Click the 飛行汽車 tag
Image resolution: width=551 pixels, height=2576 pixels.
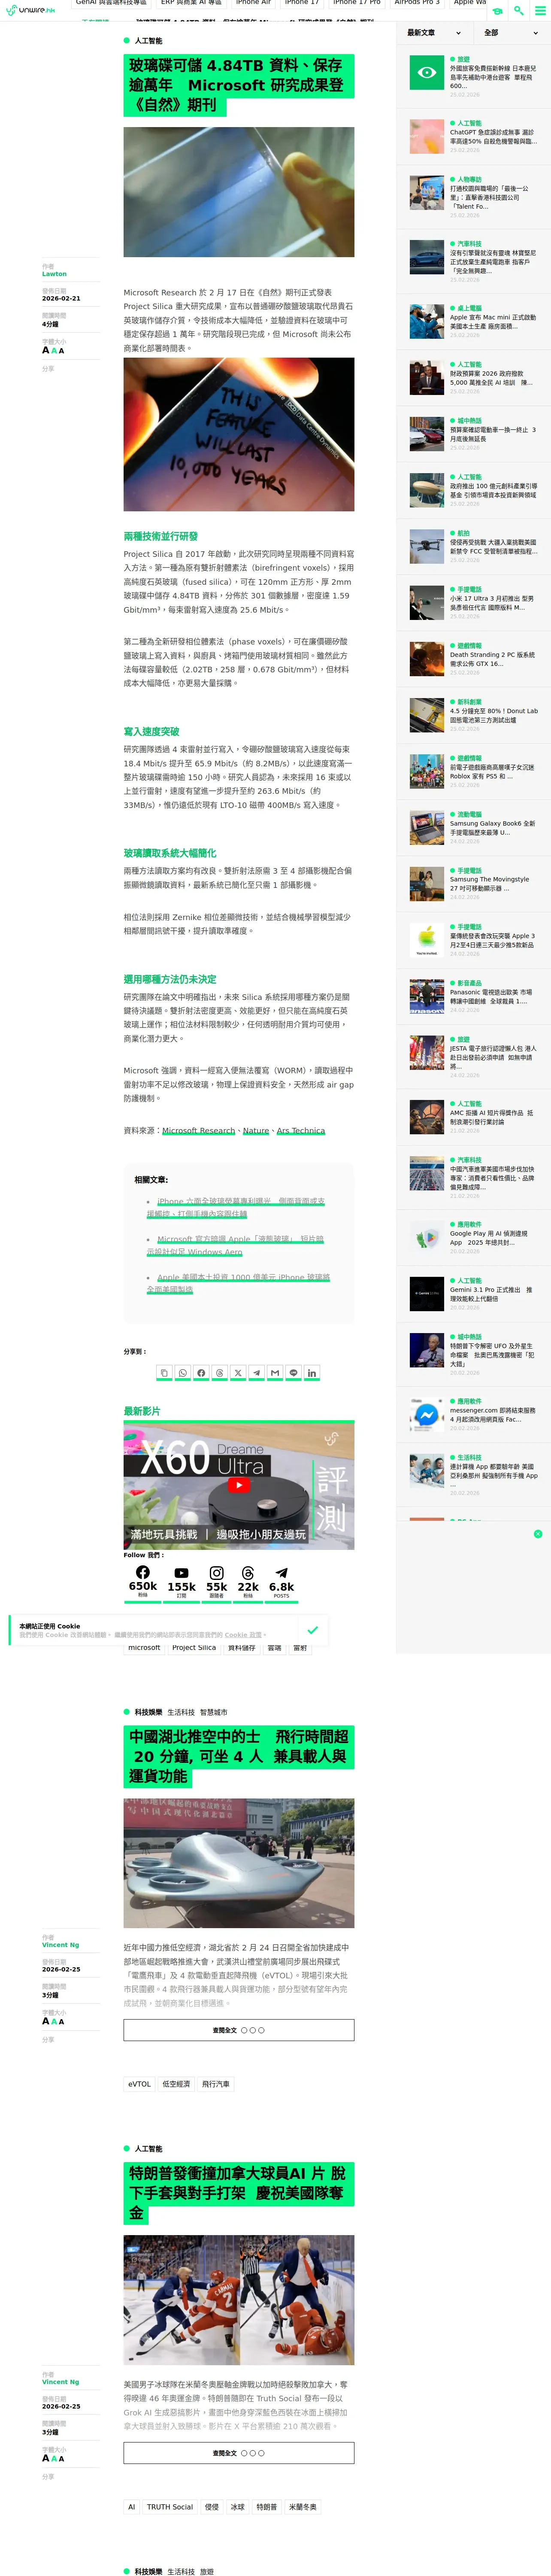(215, 2084)
